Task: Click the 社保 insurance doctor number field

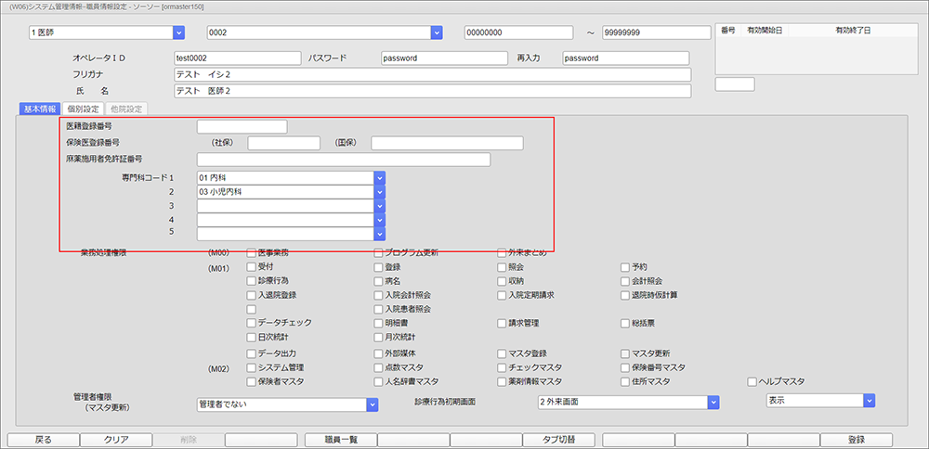Action: tap(283, 143)
